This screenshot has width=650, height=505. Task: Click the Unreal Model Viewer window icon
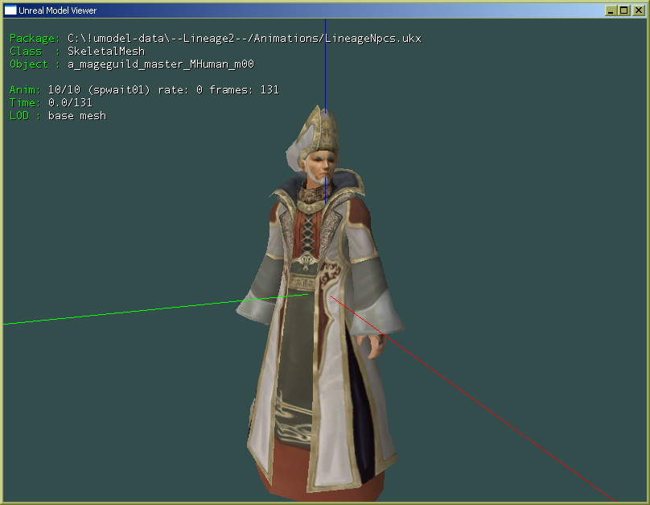(10, 10)
